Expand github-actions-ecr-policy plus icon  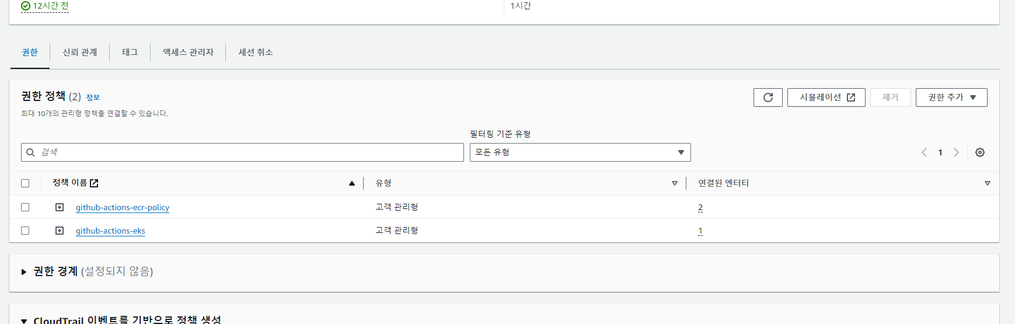click(x=60, y=207)
